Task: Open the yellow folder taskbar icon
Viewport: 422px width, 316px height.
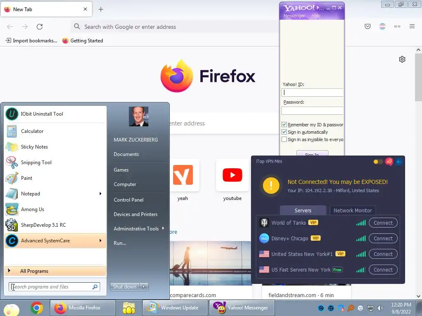Action: coord(129,308)
